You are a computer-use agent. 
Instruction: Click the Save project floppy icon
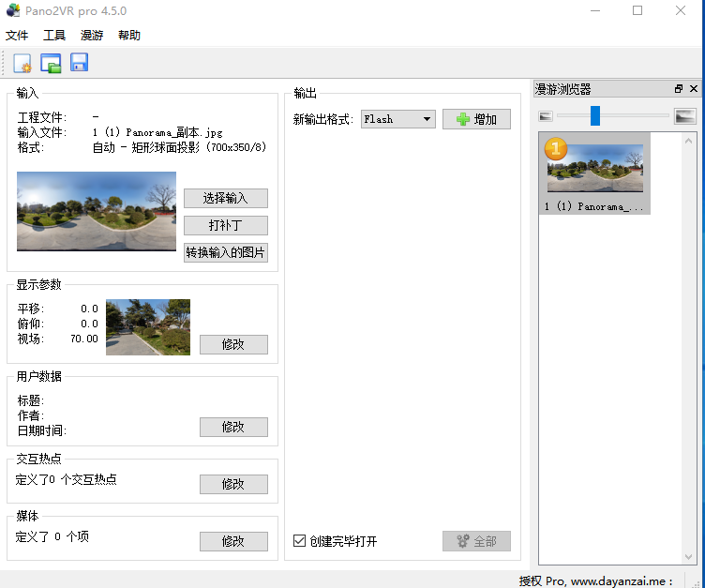[79, 64]
